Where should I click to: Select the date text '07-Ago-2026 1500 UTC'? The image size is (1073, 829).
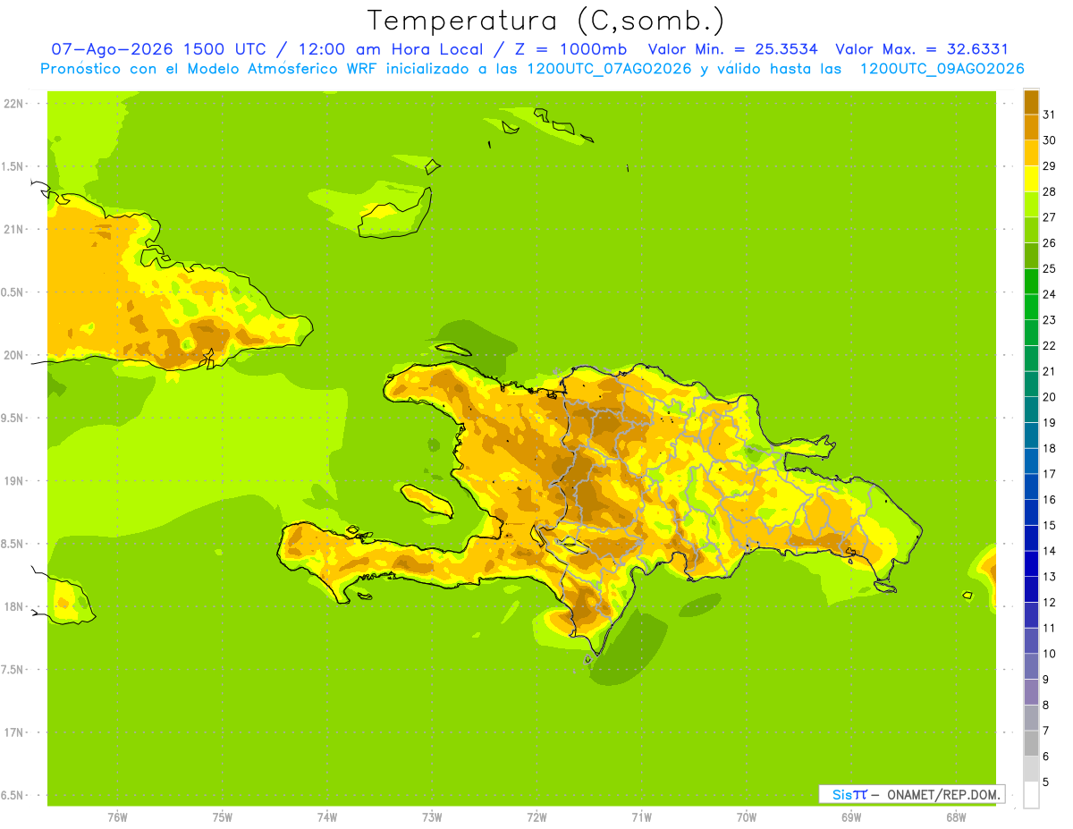[x=157, y=50]
